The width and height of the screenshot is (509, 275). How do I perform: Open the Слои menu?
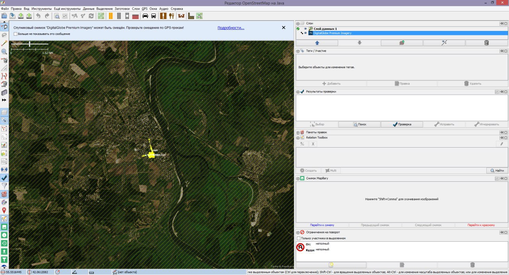coord(136,8)
